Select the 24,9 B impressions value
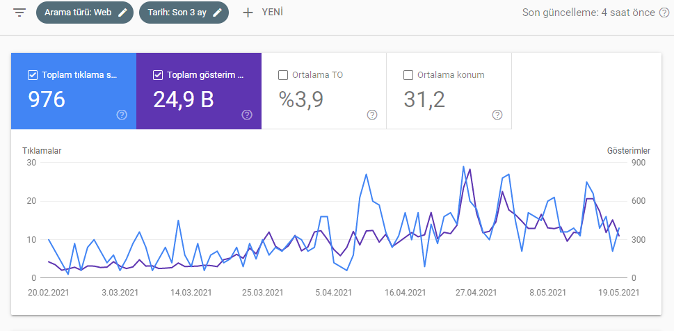This screenshot has height=331, width=674. pyautogui.click(x=184, y=99)
